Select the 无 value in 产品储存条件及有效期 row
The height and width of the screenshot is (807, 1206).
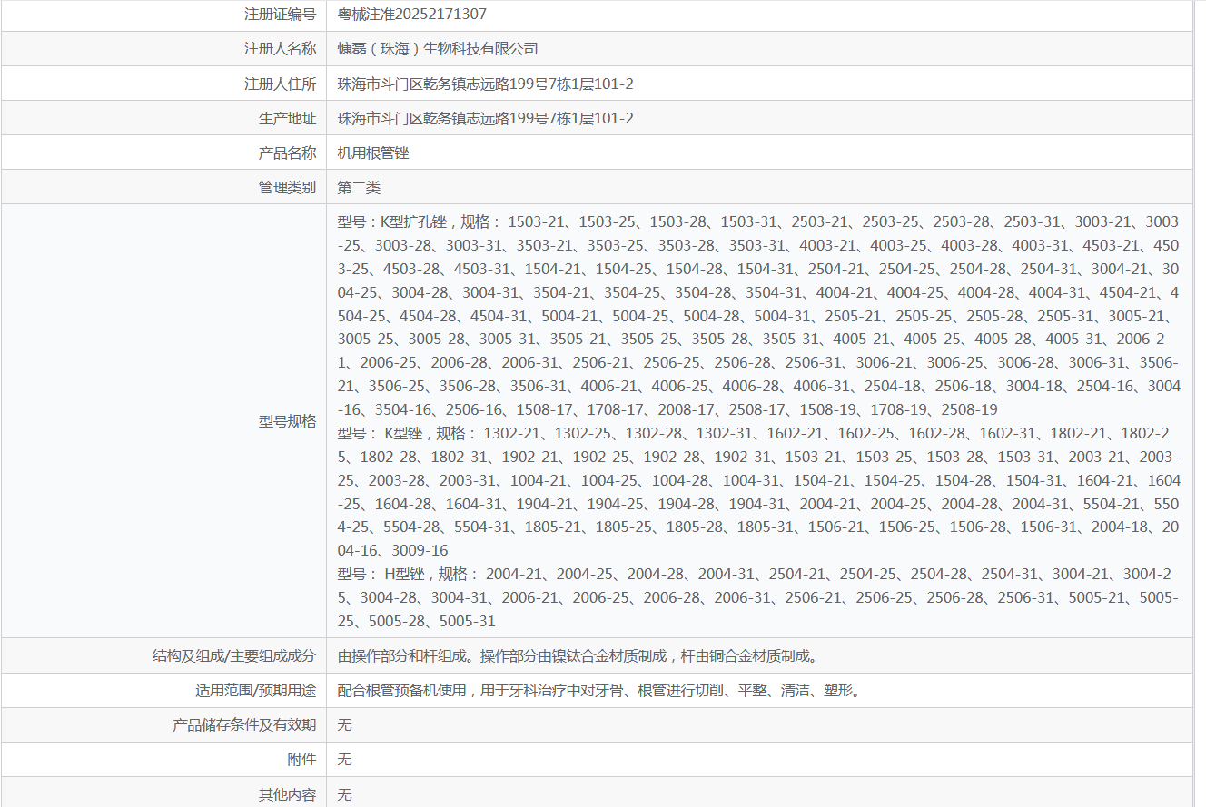344,724
